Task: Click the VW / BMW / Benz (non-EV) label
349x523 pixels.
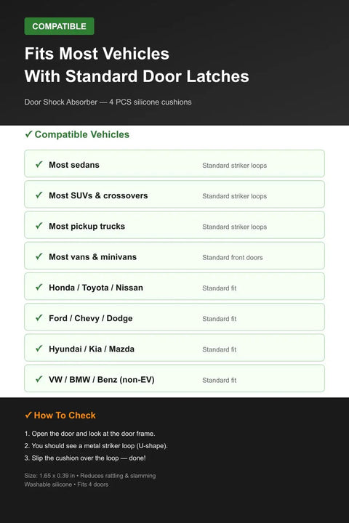Action: pos(102,380)
